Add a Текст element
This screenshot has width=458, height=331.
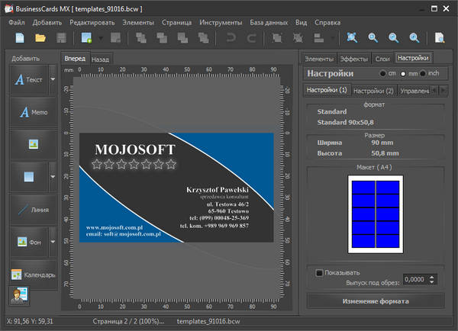(29, 79)
